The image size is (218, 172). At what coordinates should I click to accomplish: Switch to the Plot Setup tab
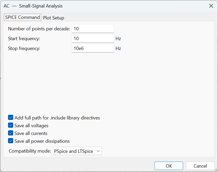click(x=54, y=18)
